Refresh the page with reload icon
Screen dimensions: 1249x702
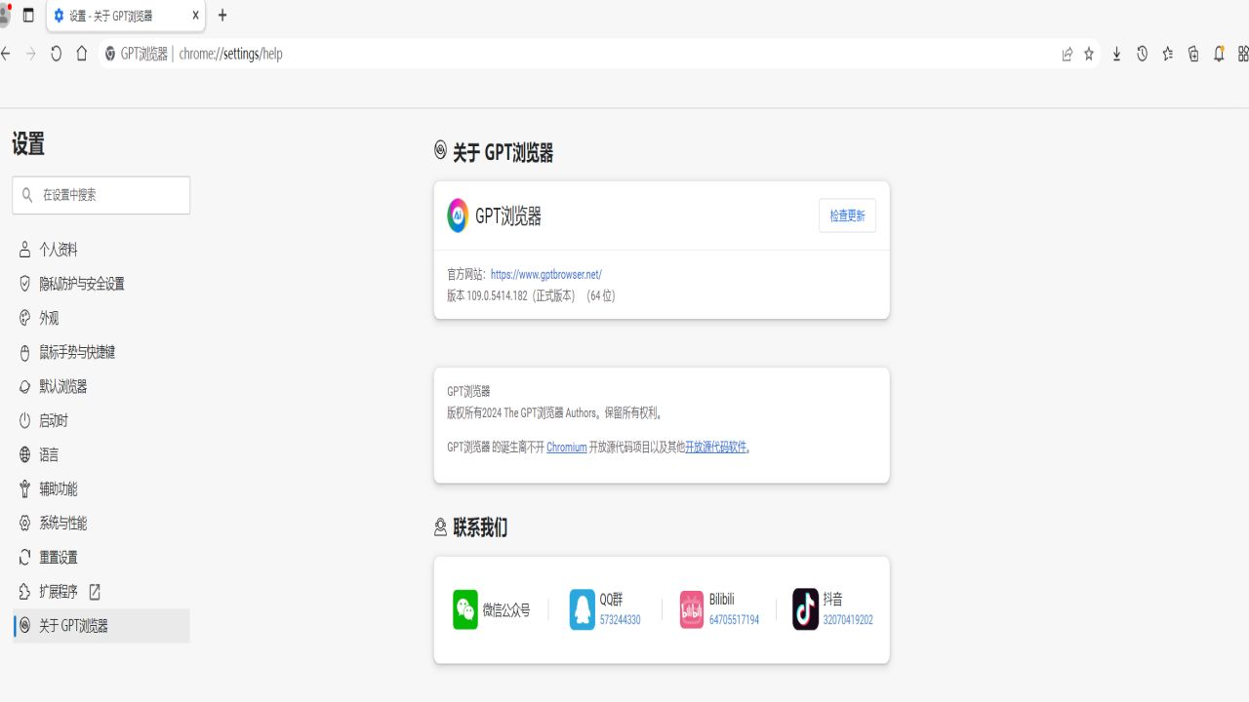click(x=56, y=54)
